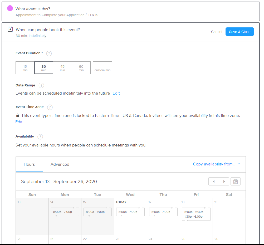The image size is (264, 245).
Task: Select 30 min duration
Action: pyautogui.click(x=44, y=68)
